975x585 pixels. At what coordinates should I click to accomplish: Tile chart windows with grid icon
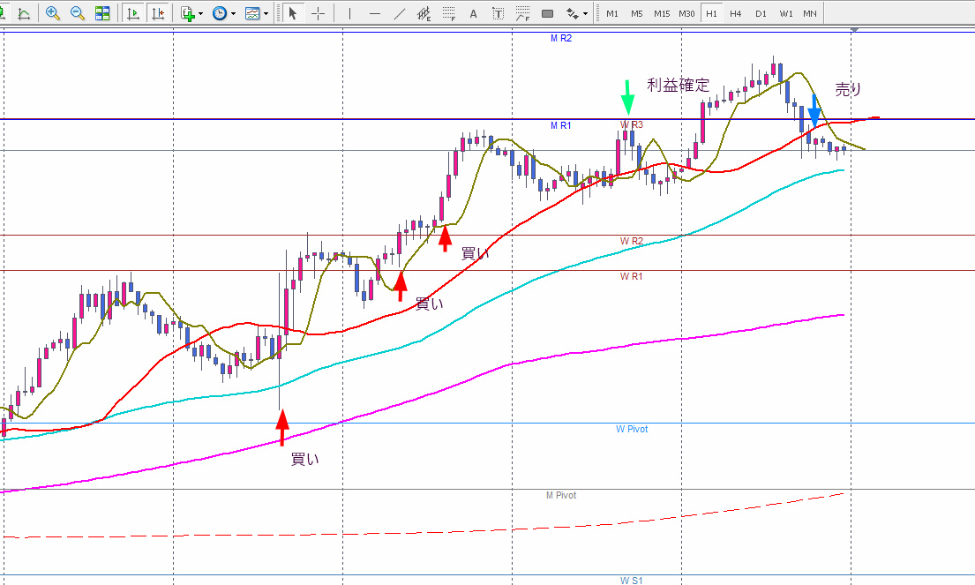pos(102,13)
